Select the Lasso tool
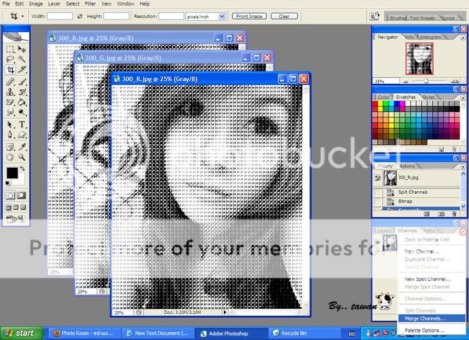 (11, 59)
